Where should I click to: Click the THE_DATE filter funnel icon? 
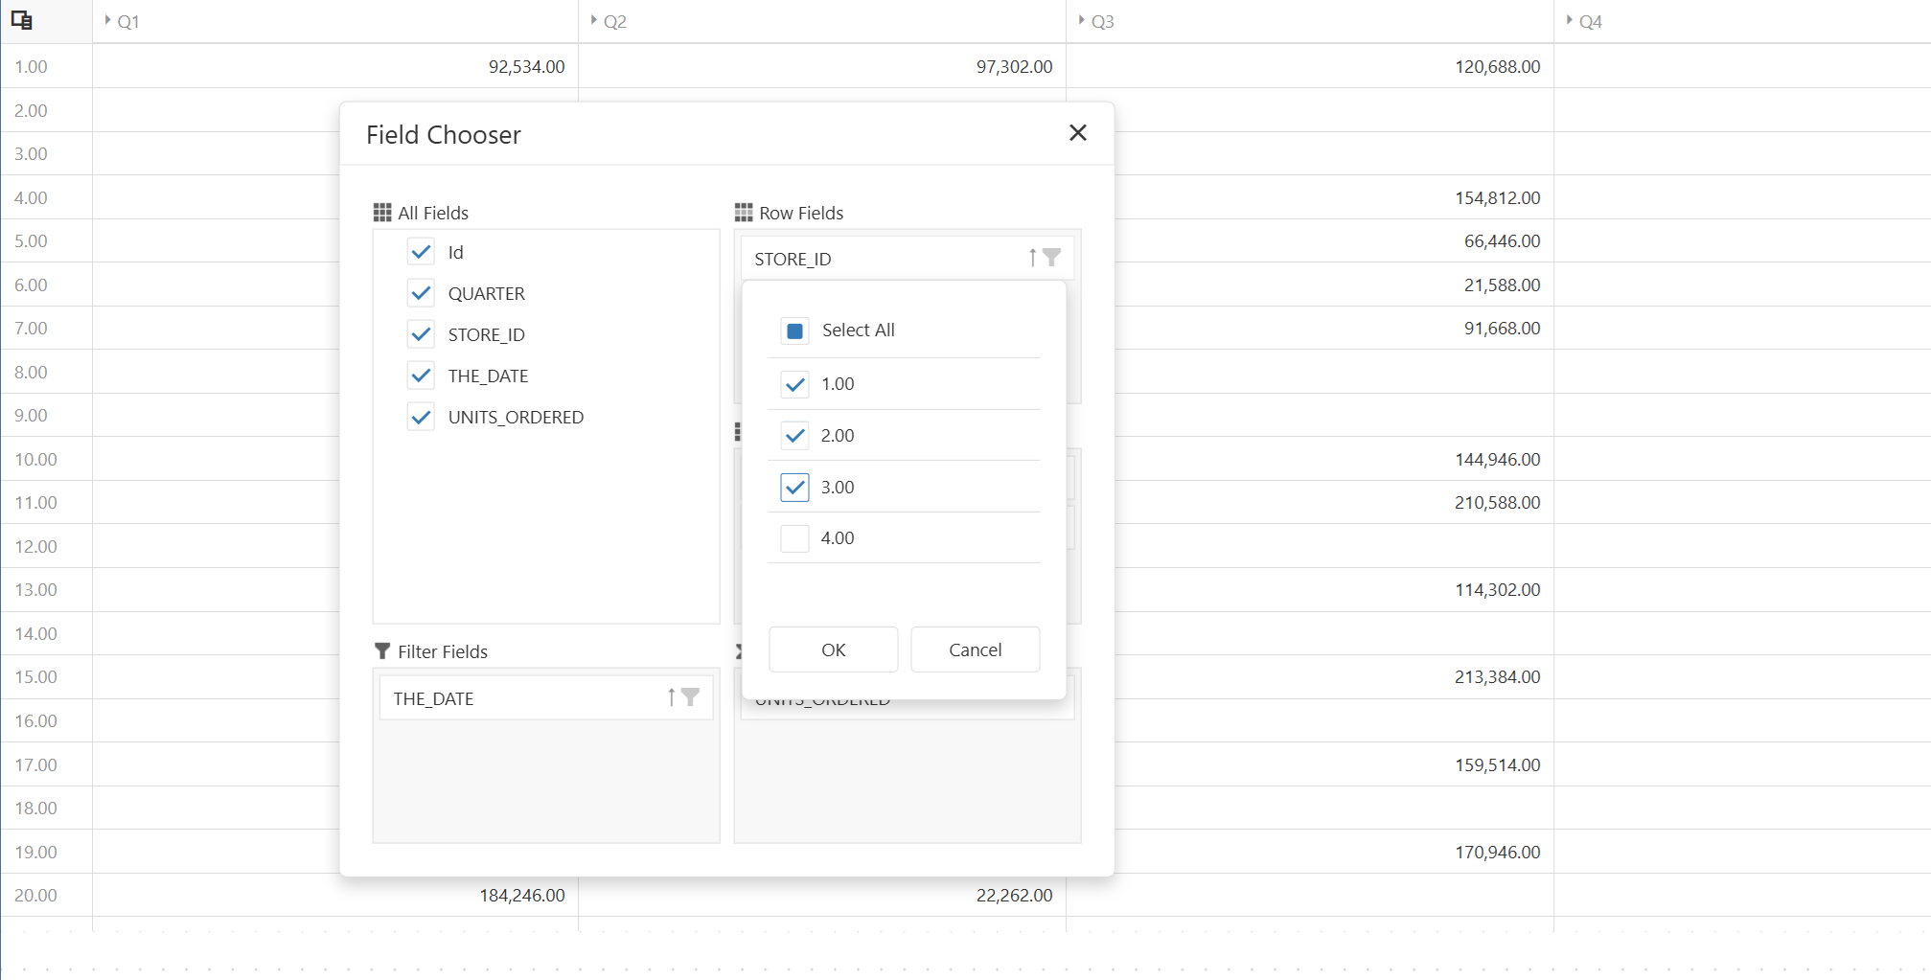(x=690, y=697)
